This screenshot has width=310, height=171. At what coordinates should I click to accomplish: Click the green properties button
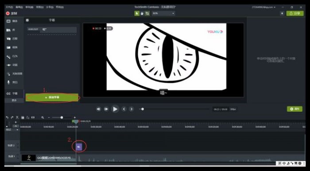coord(294,109)
